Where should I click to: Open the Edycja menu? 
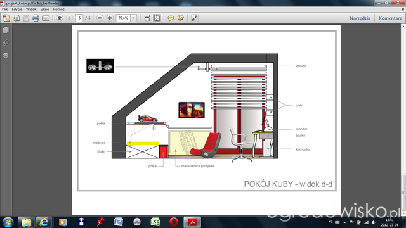(17, 9)
